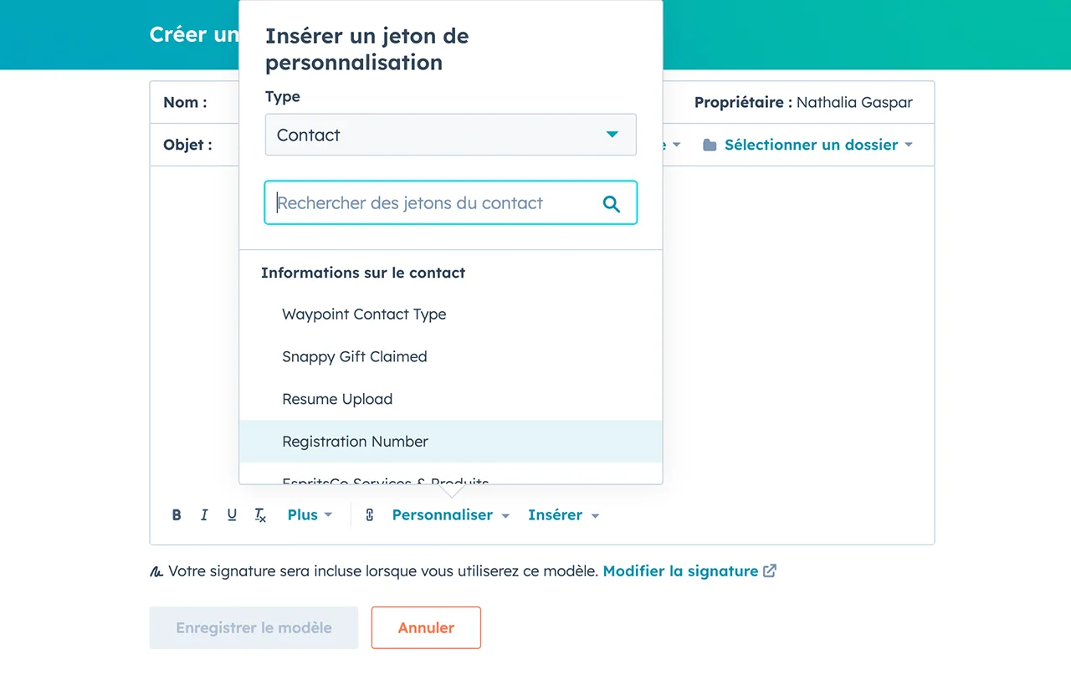Expand Sélectionner un dossier dropdown
1071x680 pixels.
point(817,145)
